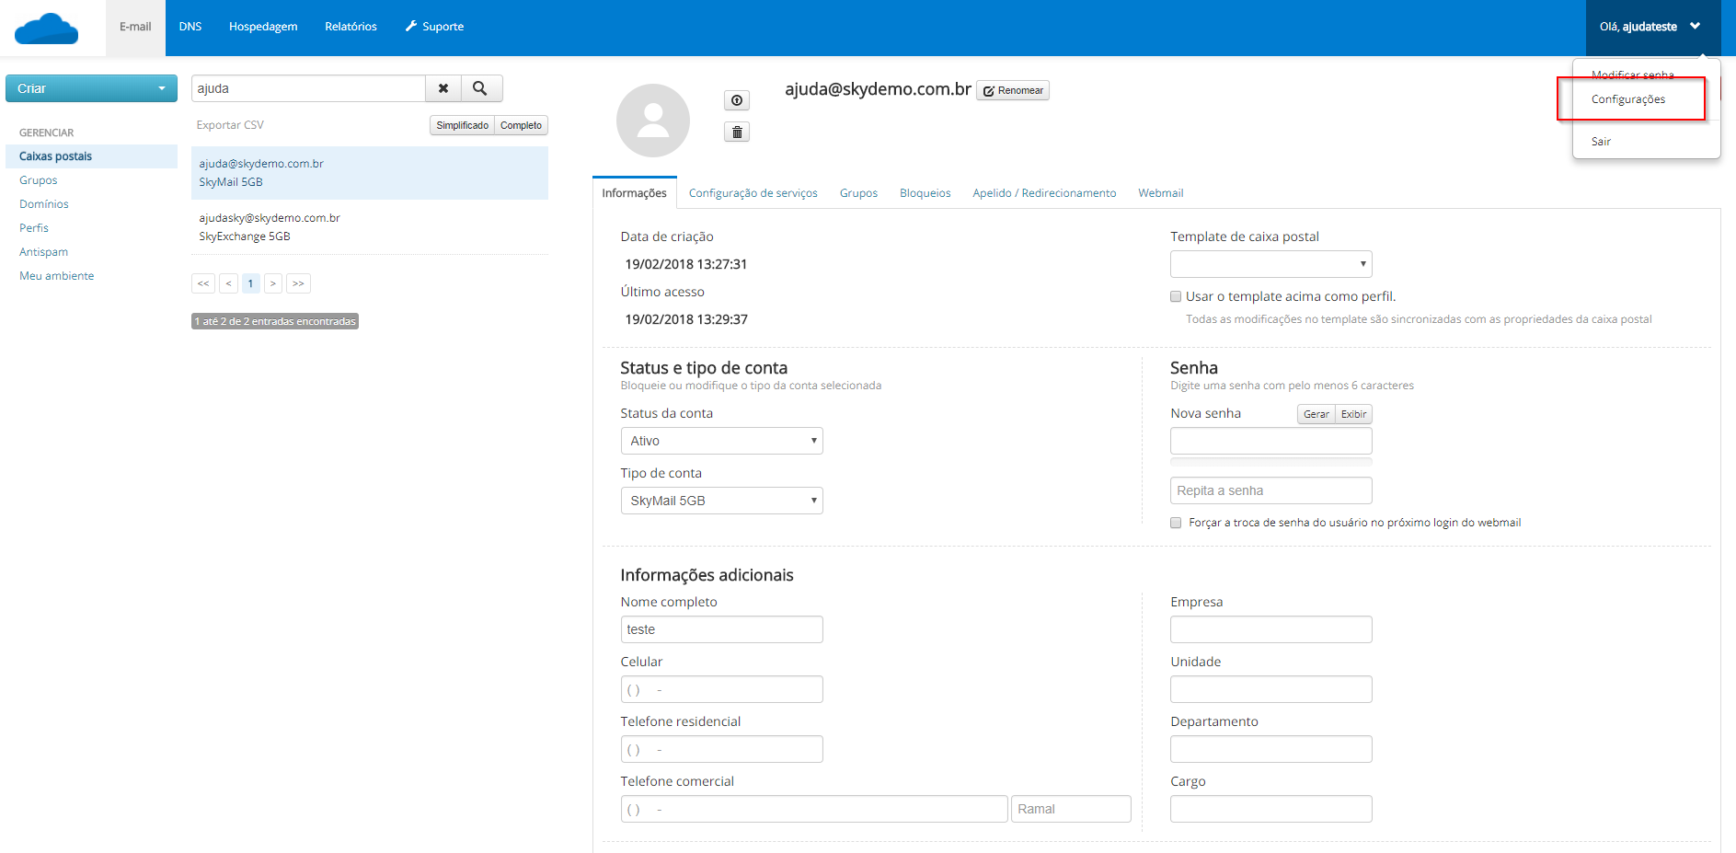Go to last page with >> button
The image size is (1736, 853).
[298, 283]
